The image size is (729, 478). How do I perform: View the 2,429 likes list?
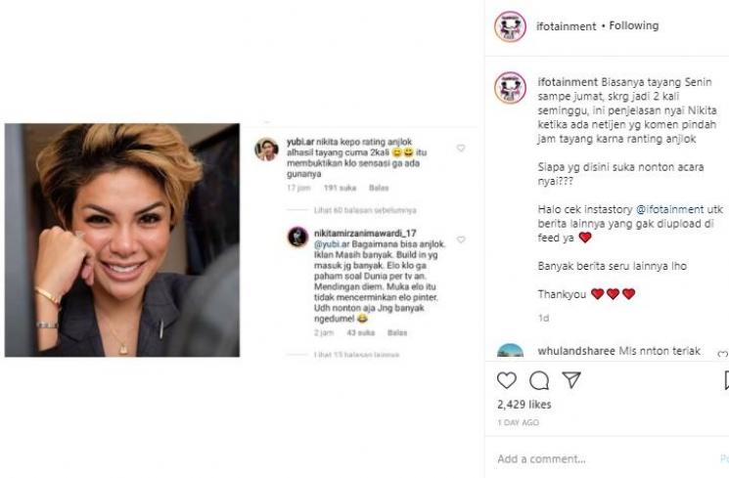click(x=524, y=404)
